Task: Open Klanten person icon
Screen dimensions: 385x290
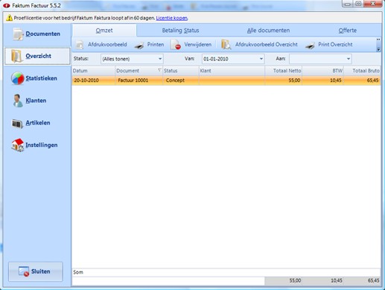Action: click(17, 101)
